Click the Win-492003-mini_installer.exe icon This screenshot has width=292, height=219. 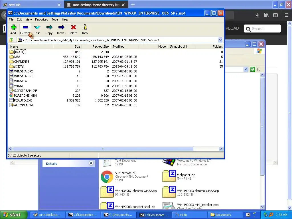[x=169, y=206]
